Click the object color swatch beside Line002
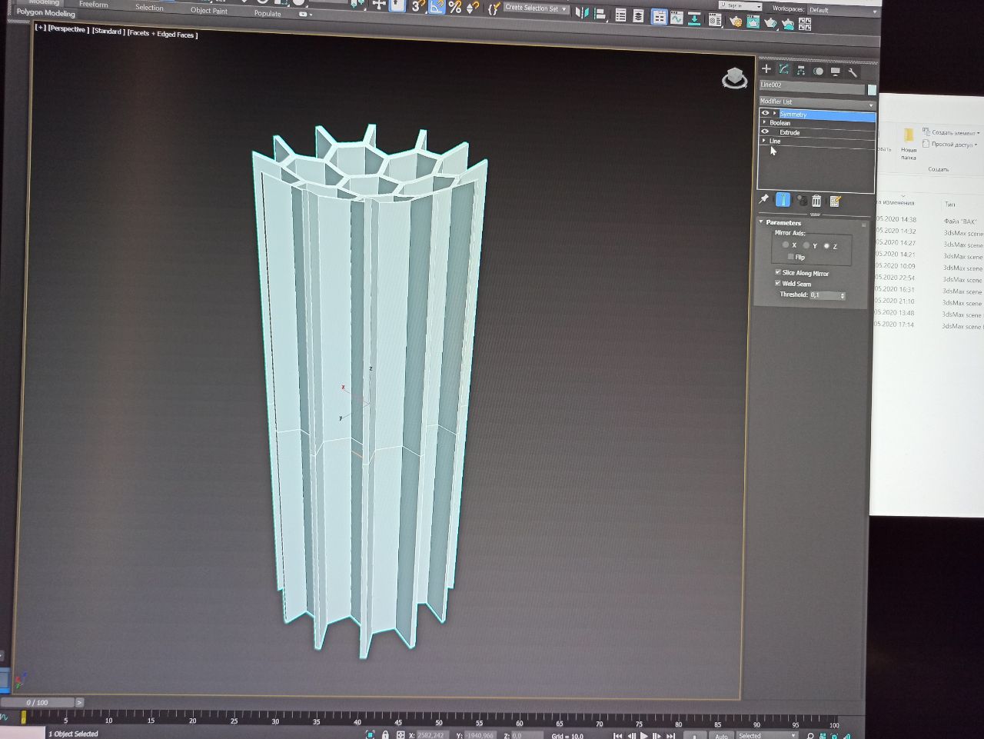Image resolution: width=984 pixels, height=739 pixels. pos(872,89)
